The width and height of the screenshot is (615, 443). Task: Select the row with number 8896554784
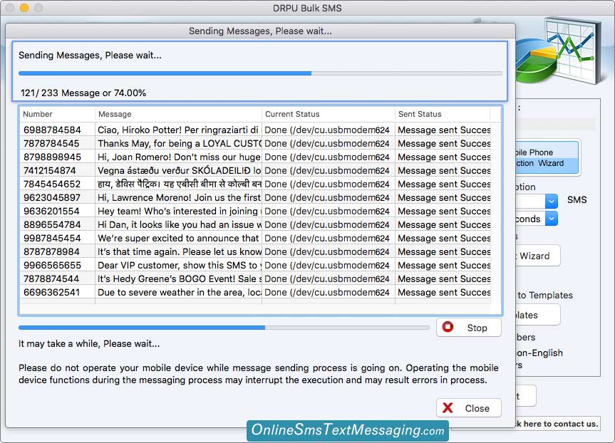click(255, 224)
